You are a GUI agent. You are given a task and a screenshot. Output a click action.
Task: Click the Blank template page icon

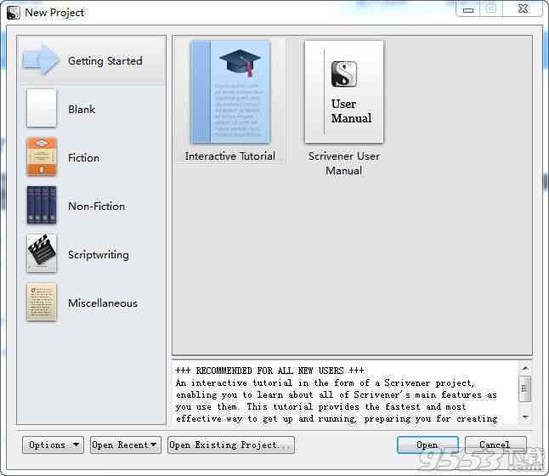click(x=42, y=108)
